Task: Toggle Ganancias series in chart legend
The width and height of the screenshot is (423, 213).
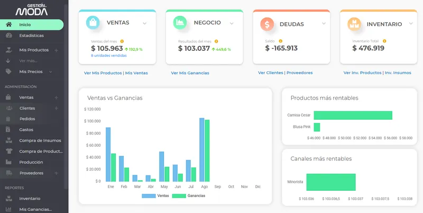Action: [x=189, y=196]
